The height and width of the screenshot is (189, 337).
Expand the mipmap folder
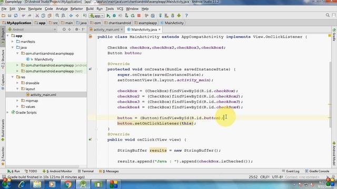(x=17, y=100)
